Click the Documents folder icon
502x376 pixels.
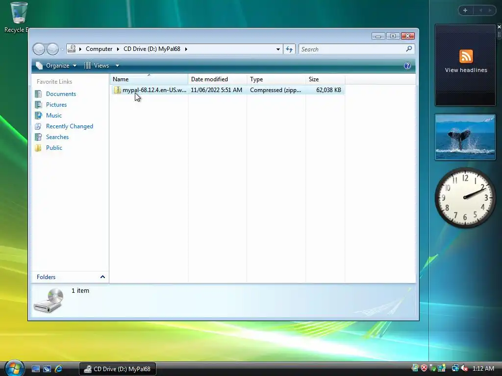coord(38,94)
